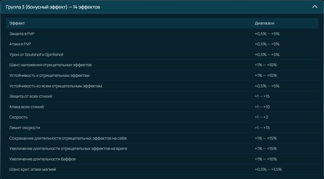Click the 'Эффект' column header
This screenshot has width=324, height=179.
(x=17, y=23)
